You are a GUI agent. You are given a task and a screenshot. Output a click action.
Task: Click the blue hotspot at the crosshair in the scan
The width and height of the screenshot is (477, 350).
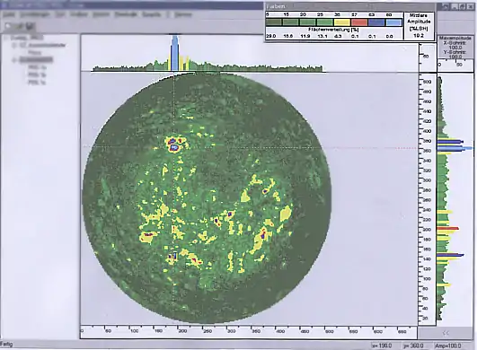174,148
